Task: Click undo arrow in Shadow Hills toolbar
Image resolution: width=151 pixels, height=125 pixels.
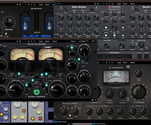Action: point(17,41)
